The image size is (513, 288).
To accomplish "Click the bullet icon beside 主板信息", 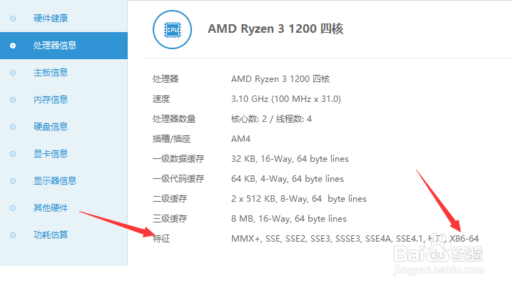I will point(13,72).
